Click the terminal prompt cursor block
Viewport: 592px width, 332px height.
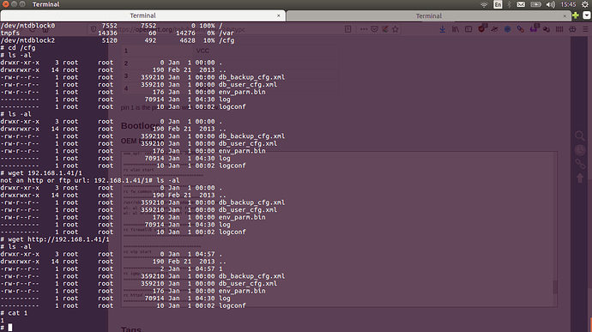10,328
